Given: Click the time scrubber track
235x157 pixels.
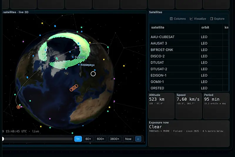Looking at the screenshot, I should click(38, 139).
